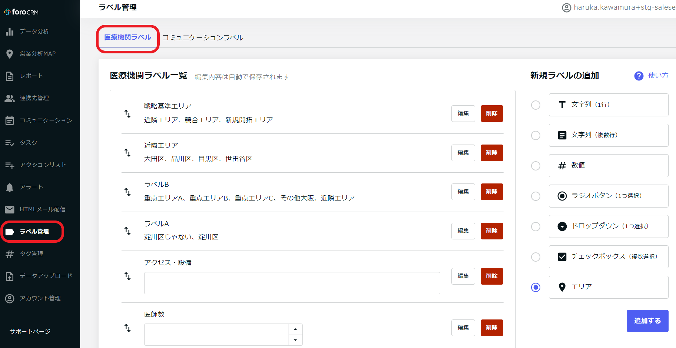Increase the 医師数 stepper value
This screenshot has width=676, height=348.
coord(295,329)
